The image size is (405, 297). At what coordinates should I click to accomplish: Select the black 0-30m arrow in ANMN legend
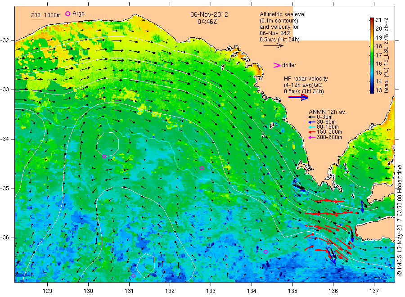pyautogui.click(x=312, y=117)
